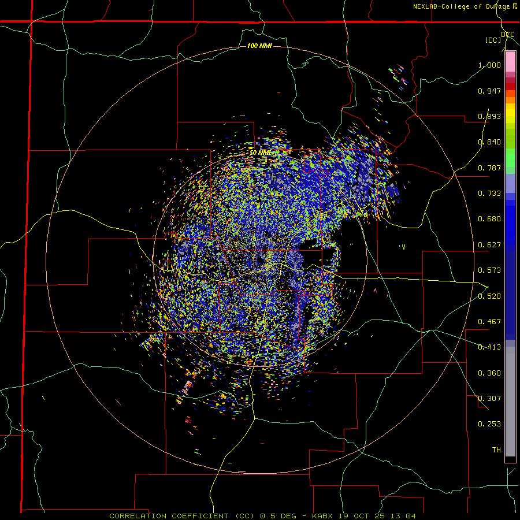Click the TH threshold label
Screen dimensions: 520x520
click(x=496, y=450)
